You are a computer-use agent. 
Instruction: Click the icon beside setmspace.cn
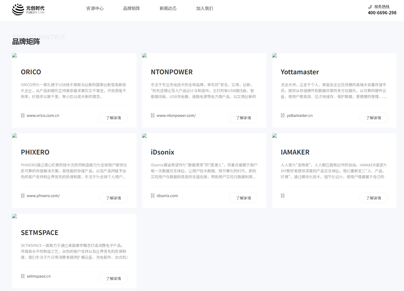[x=23, y=276]
